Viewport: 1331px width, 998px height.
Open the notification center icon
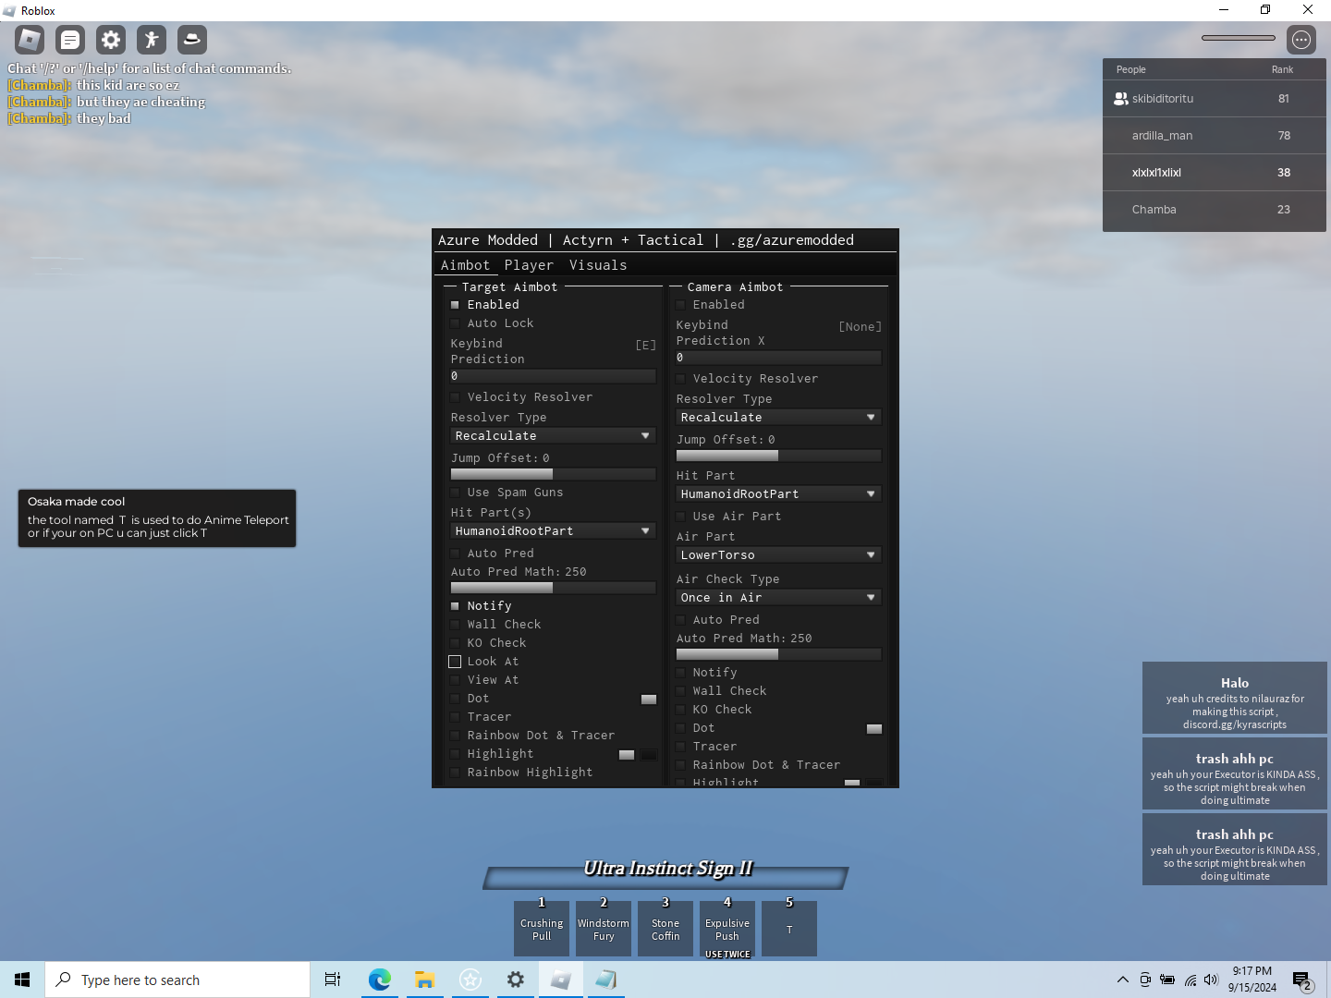coord(1301,980)
